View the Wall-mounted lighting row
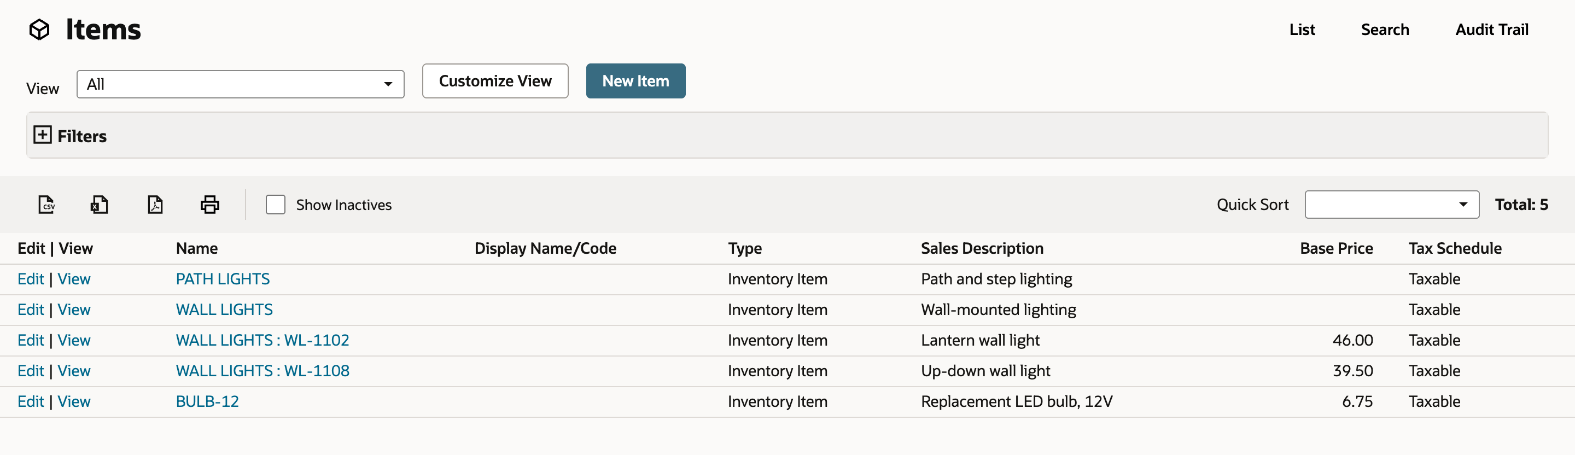The image size is (1575, 455). click(74, 310)
